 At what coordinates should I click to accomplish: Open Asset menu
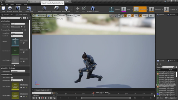[x=12, y=4]
